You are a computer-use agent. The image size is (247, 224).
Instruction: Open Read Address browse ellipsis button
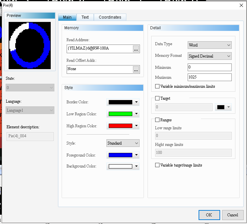pyautogui.click(x=136, y=49)
